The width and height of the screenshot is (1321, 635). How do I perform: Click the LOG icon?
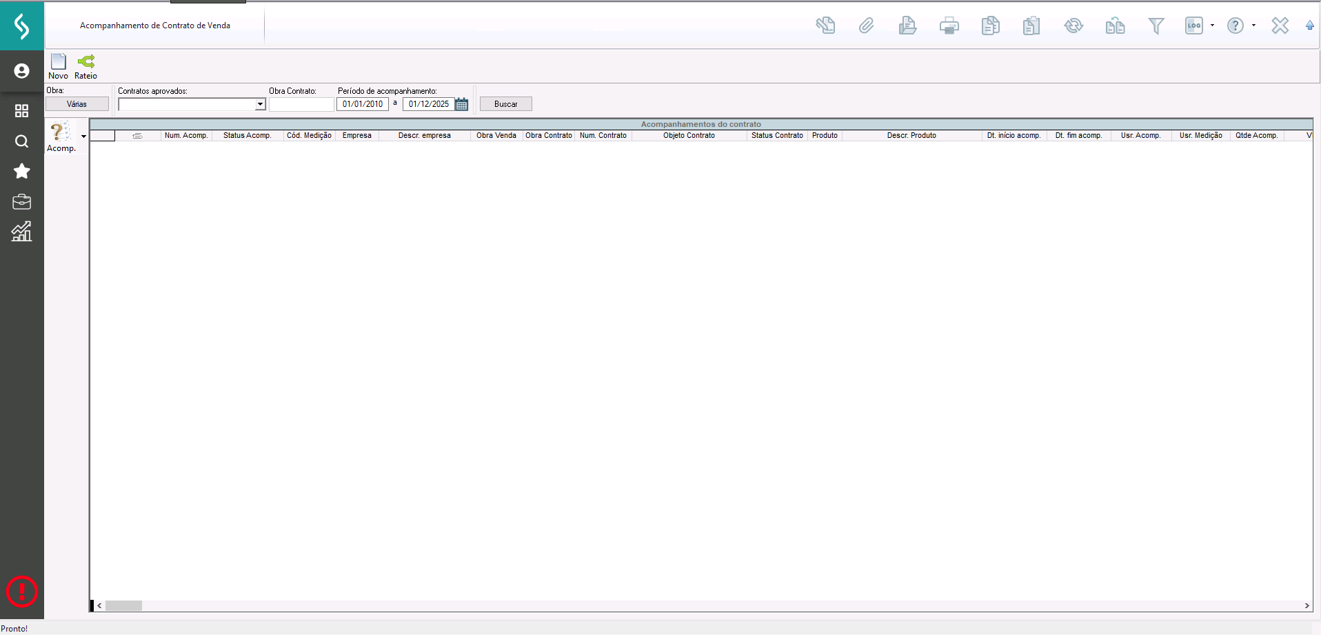click(x=1194, y=26)
